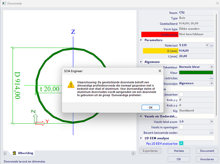The width and height of the screenshot is (220, 164).
Task: Open Materiaal browse ellipsis button
Action: 211,45
